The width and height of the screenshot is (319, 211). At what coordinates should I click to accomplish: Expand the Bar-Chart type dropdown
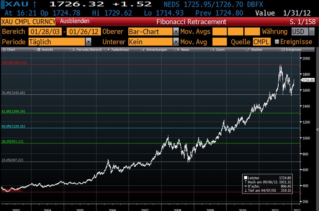(x=176, y=32)
